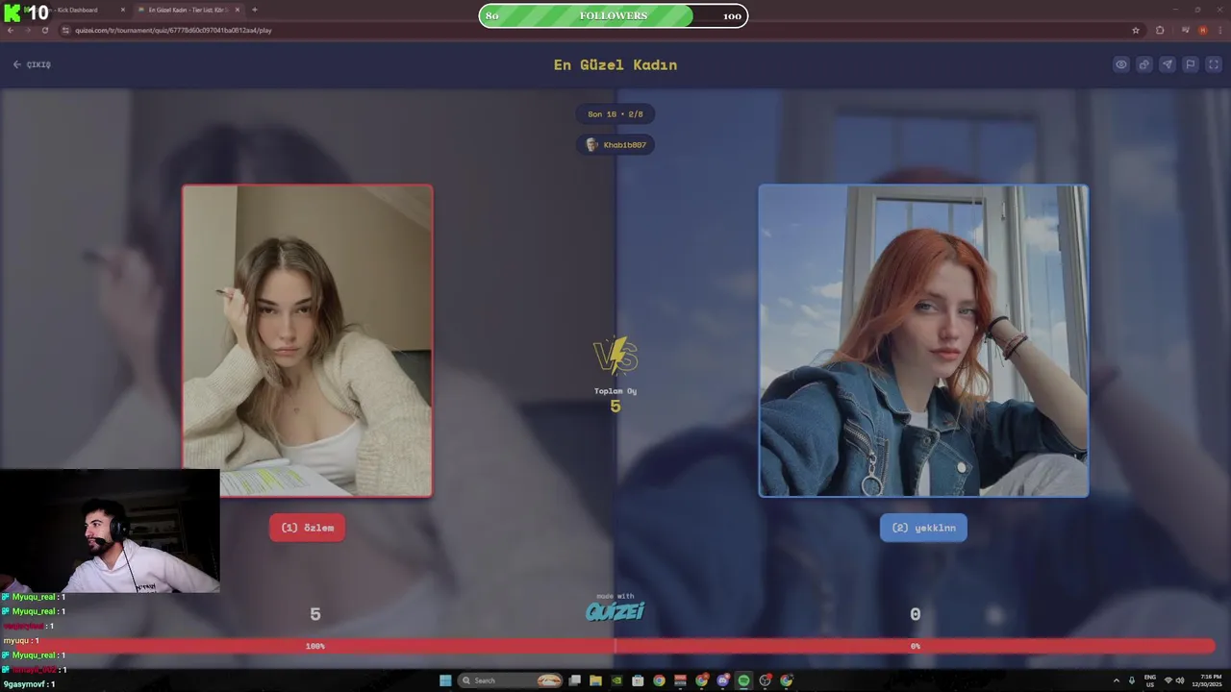Vote for (1) özlem button
1231x692 pixels.
pos(308,528)
